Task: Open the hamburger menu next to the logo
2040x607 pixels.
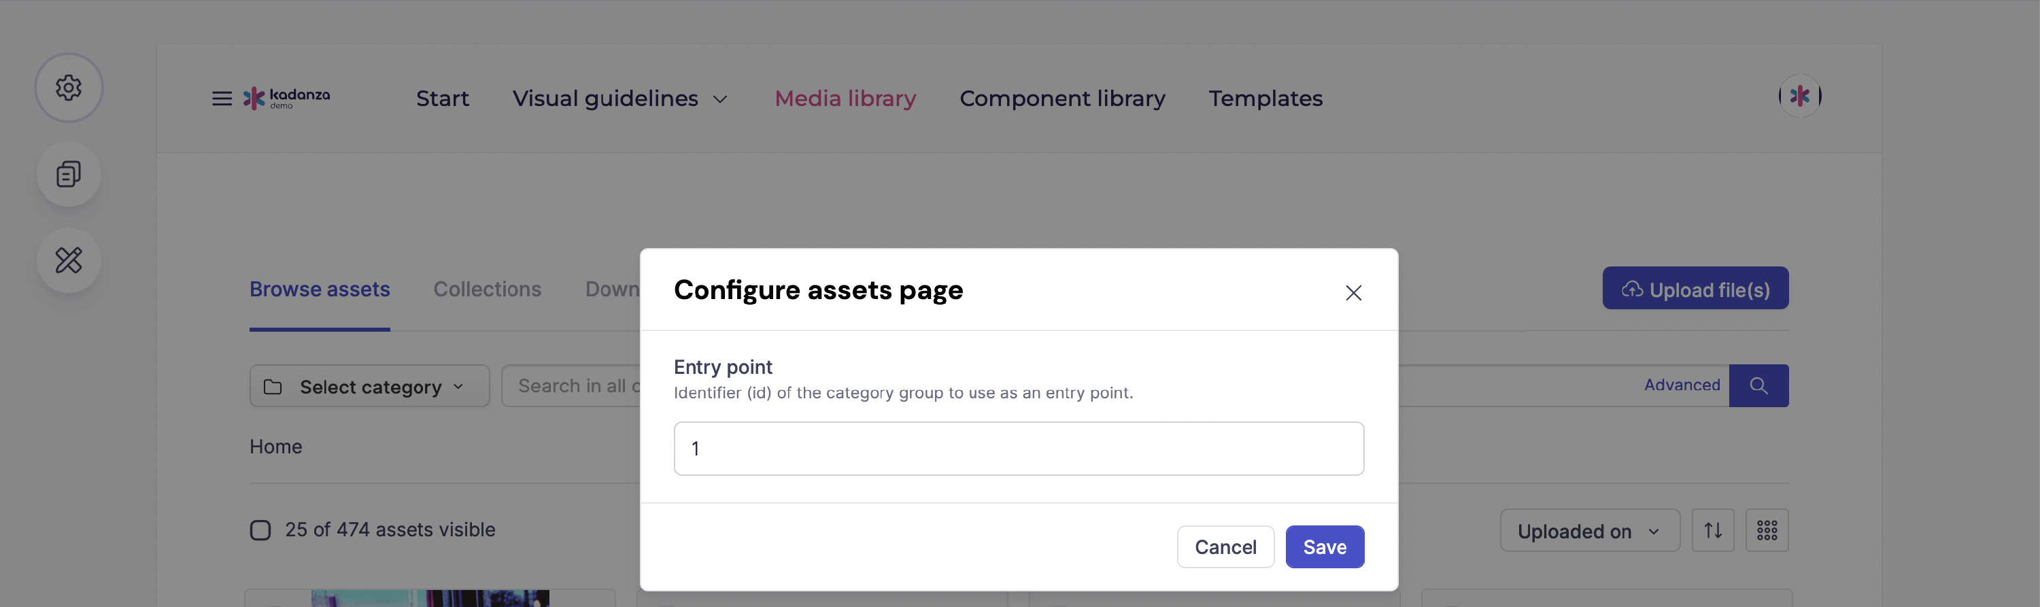Action: point(221,98)
